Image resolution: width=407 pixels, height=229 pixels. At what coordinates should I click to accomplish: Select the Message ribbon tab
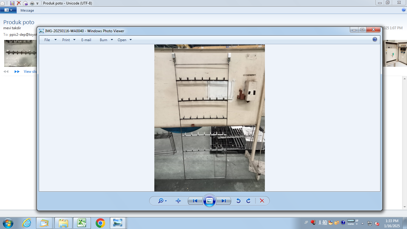[27, 10]
